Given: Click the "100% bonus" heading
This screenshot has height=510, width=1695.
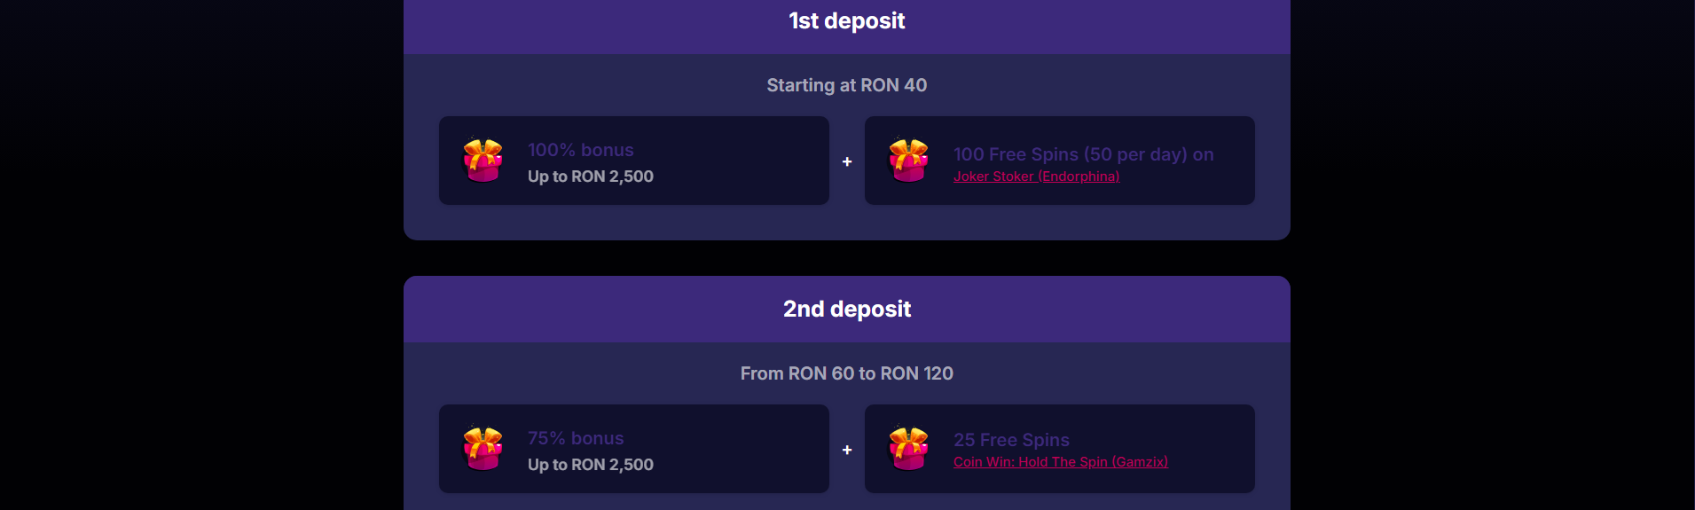Looking at the screenshot, I should [581, 150].
